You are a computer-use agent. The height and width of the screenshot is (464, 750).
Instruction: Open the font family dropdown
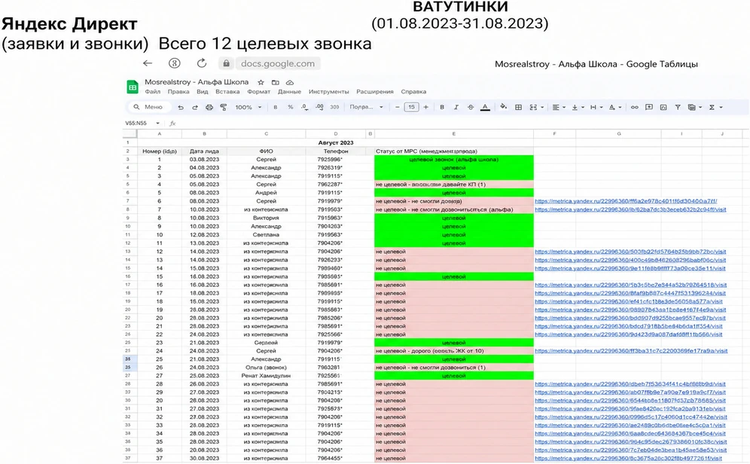click(x=367, y=107)
